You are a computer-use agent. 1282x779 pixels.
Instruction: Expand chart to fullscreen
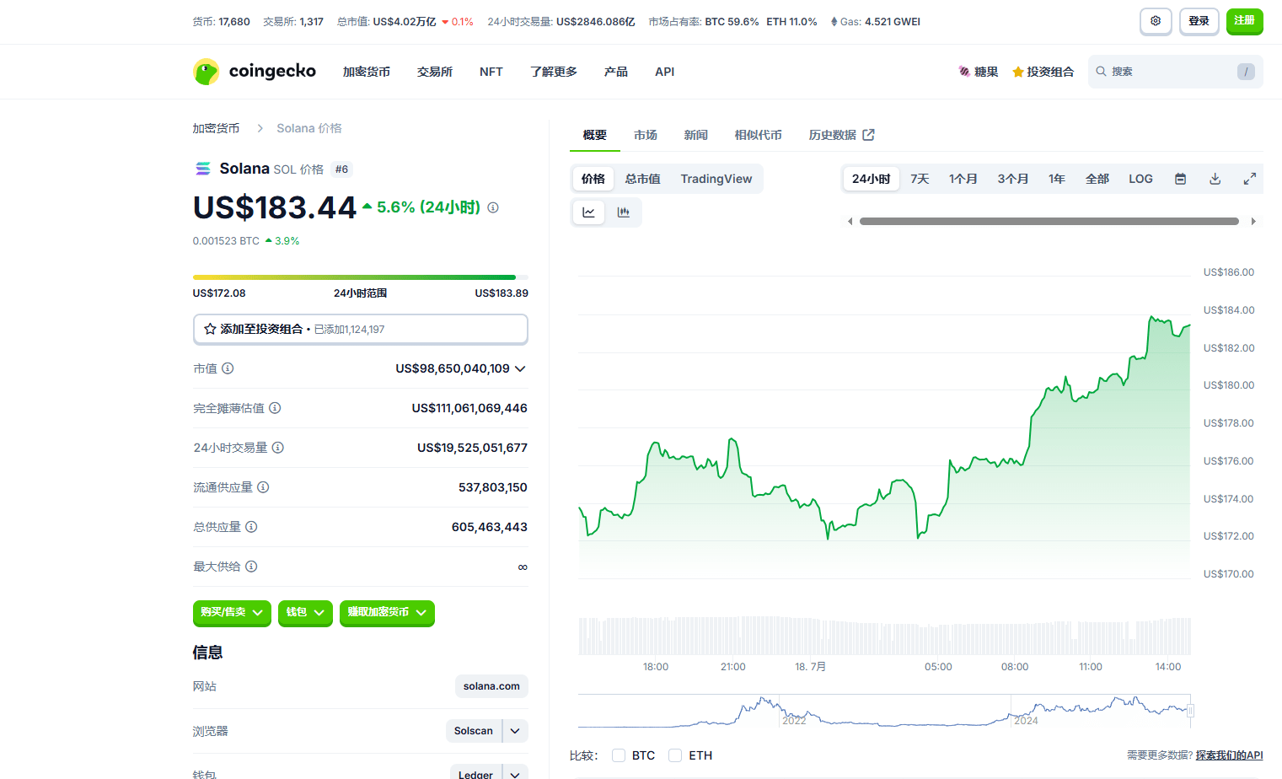(1250, 179)
